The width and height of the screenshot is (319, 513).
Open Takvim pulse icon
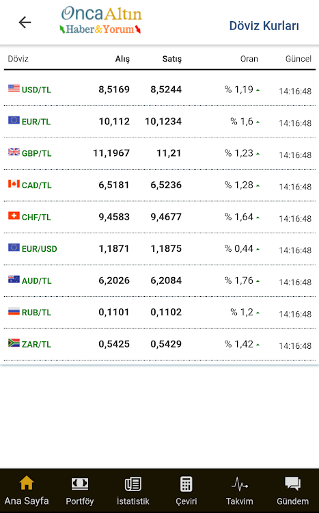pos(240,484)
